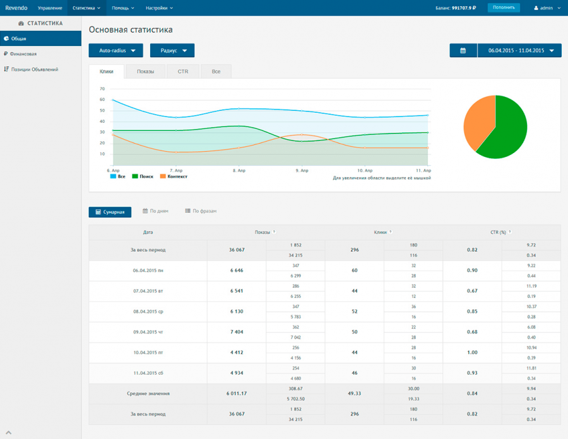Open the Auto-radius dropdown

click(x=116, y=50)
